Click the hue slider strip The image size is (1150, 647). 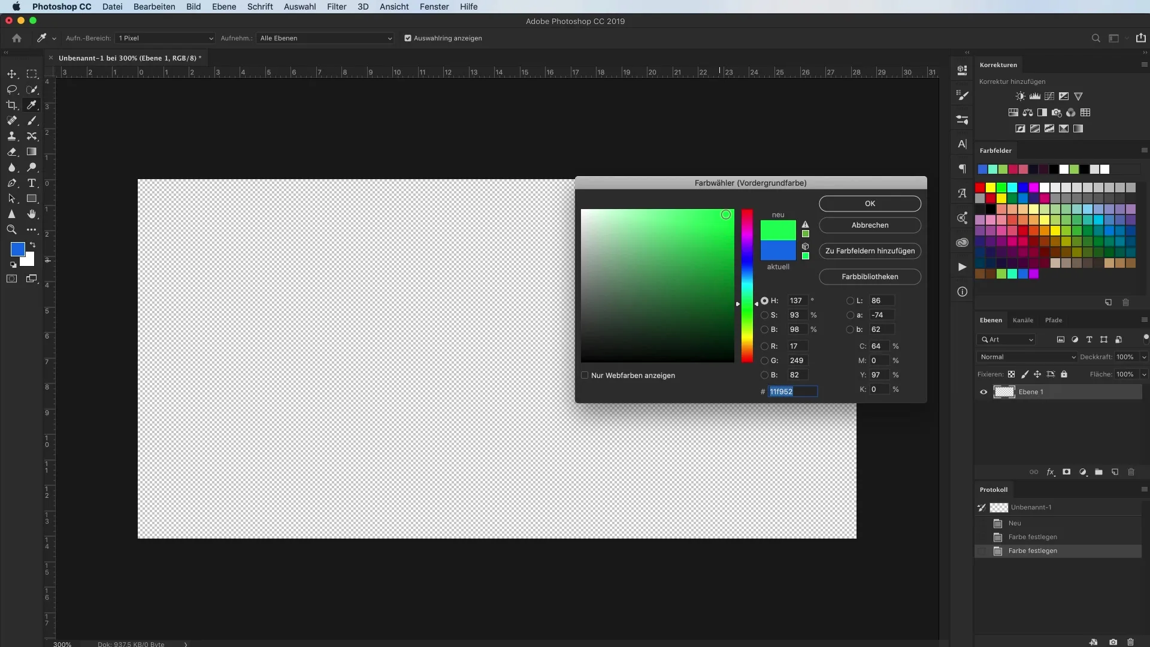point(747,286)
